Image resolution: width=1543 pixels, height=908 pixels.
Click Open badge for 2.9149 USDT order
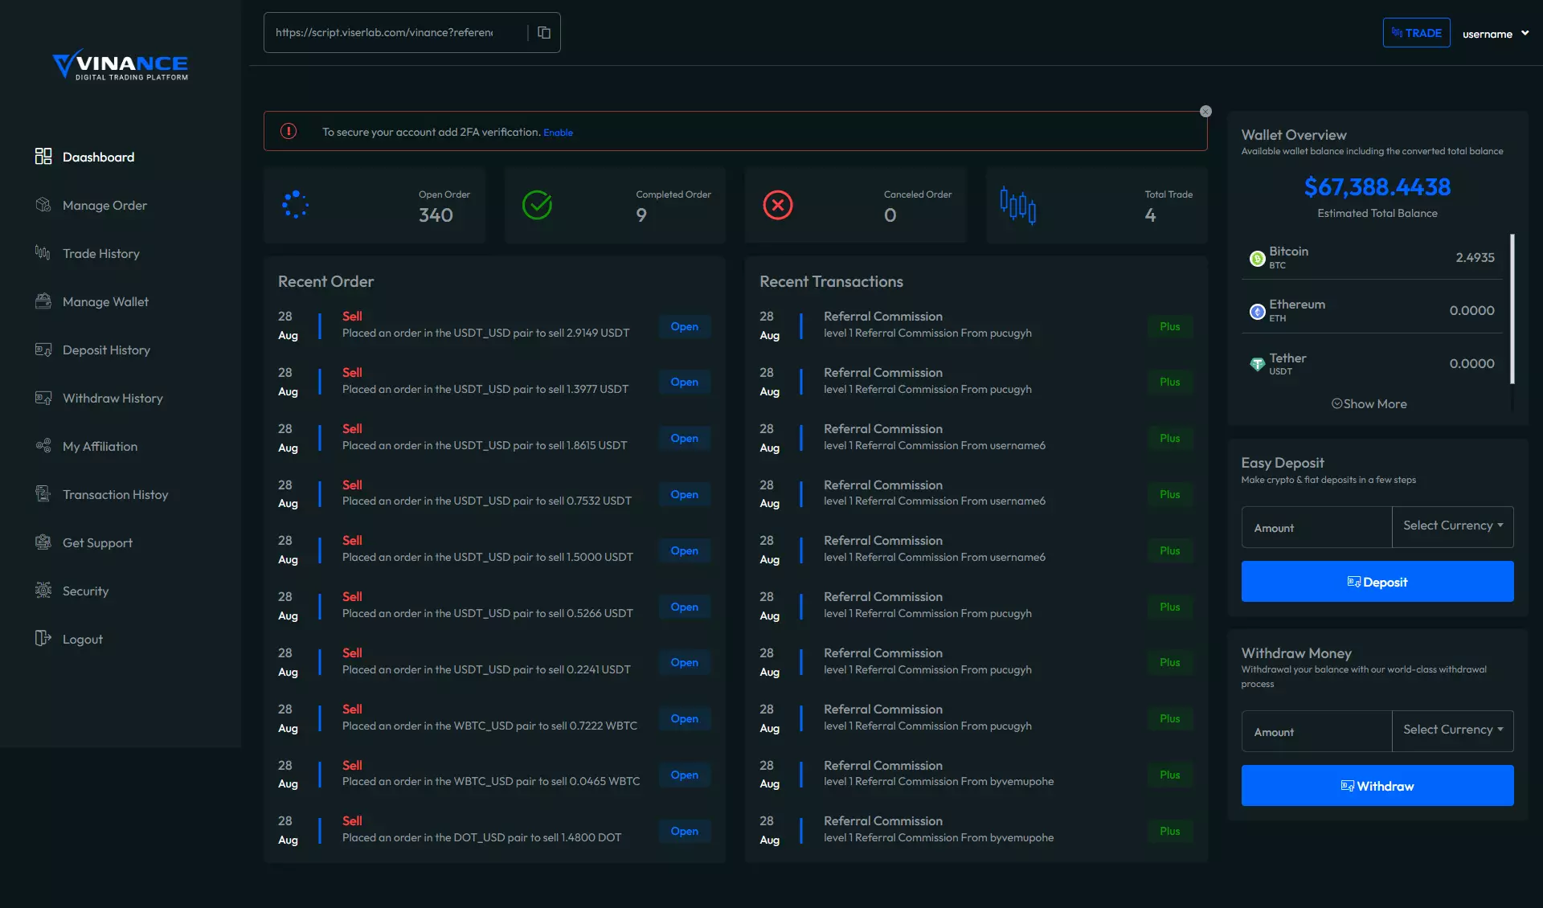(x=685, y=326)
